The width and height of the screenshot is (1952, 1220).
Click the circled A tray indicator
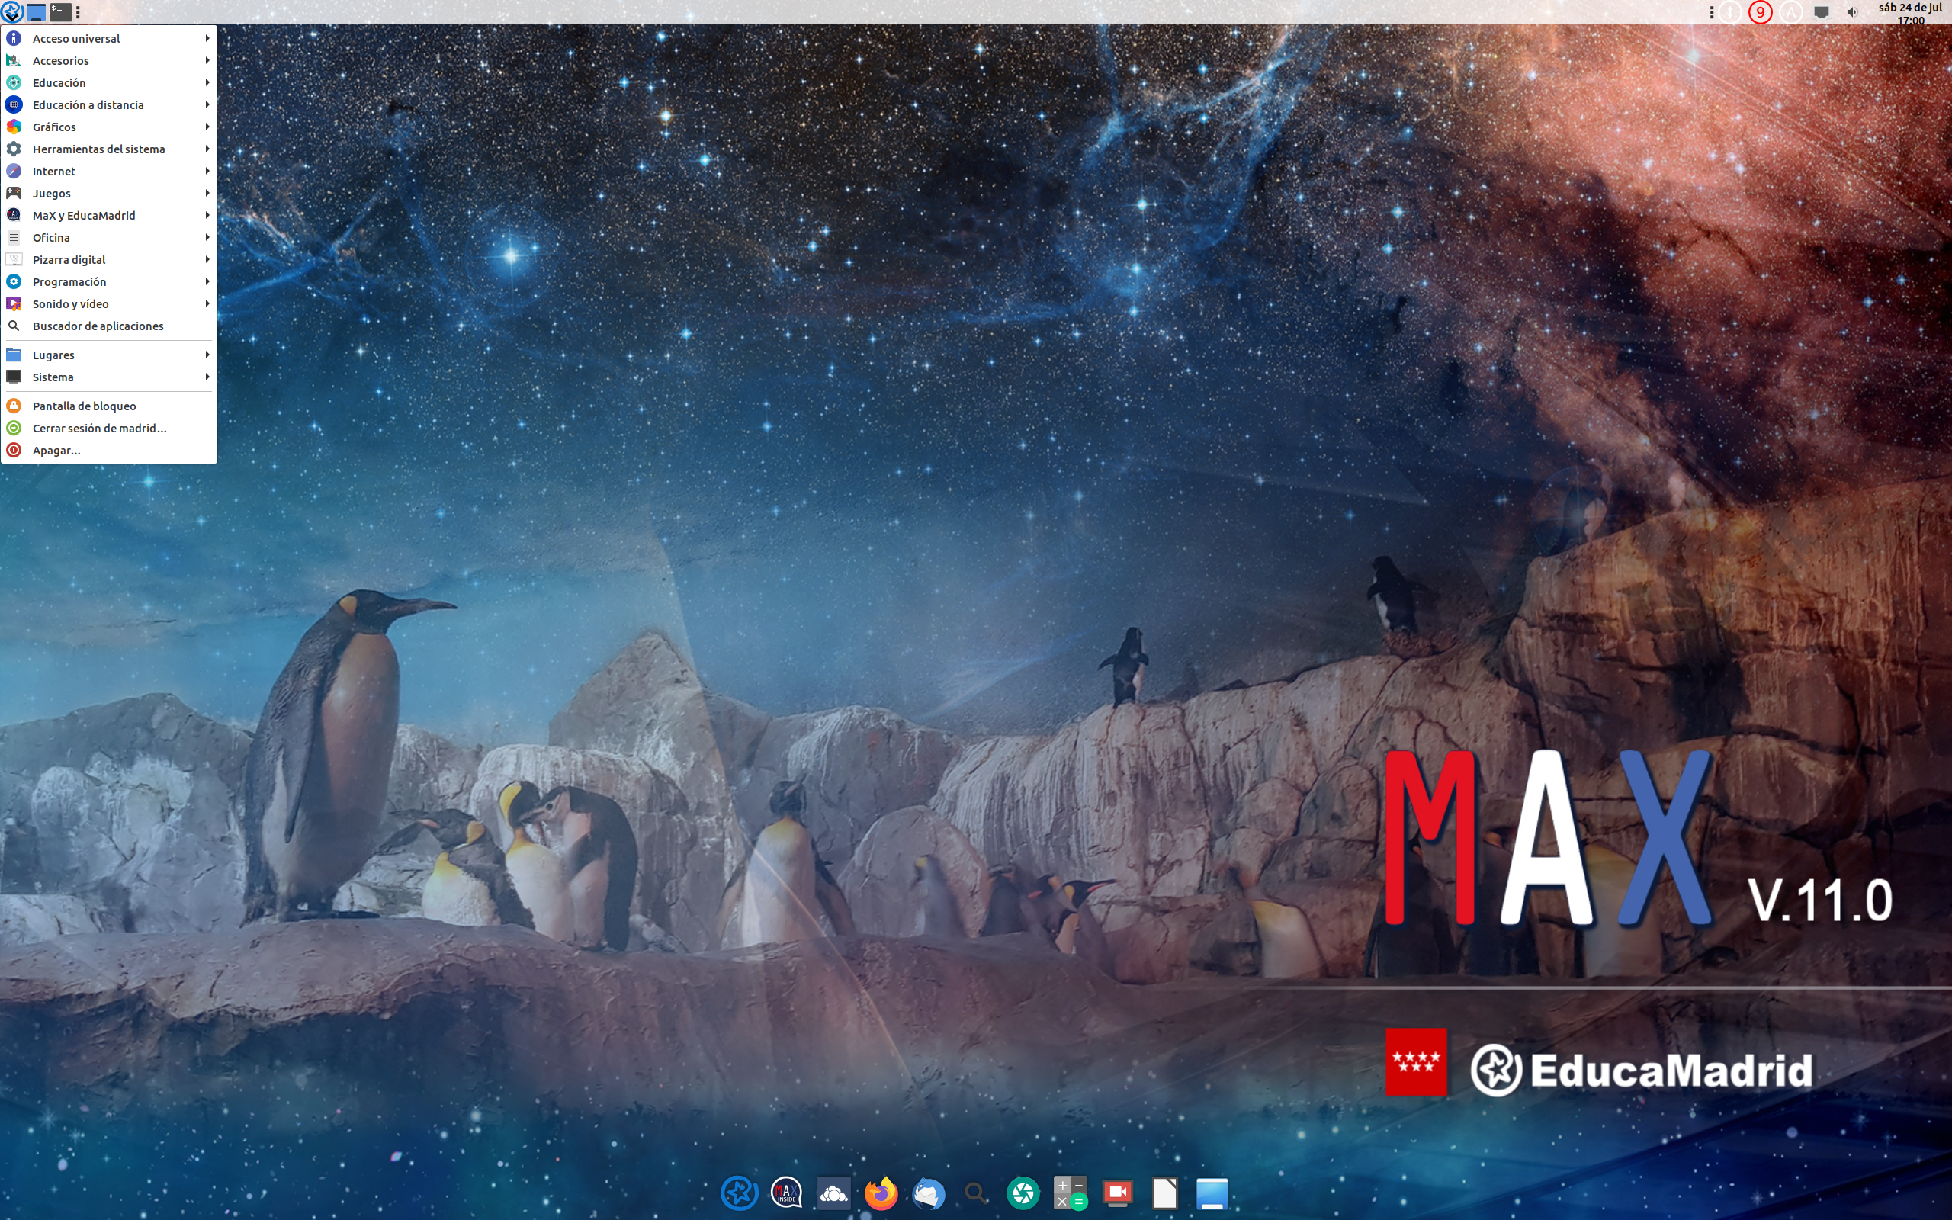[x=1790, y=12]
